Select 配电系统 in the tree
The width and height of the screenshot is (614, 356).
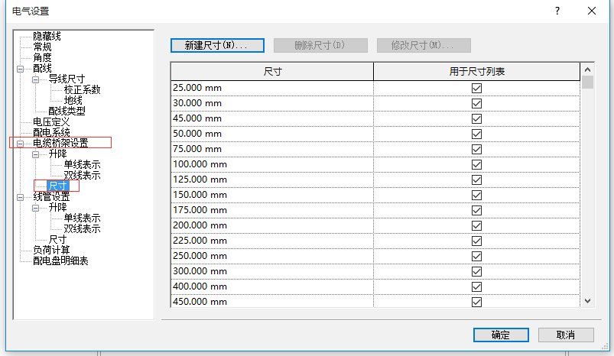click(x=51, y=133)
